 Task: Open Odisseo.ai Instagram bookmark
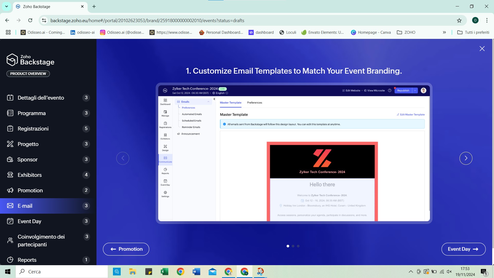[x=122, y=32]
